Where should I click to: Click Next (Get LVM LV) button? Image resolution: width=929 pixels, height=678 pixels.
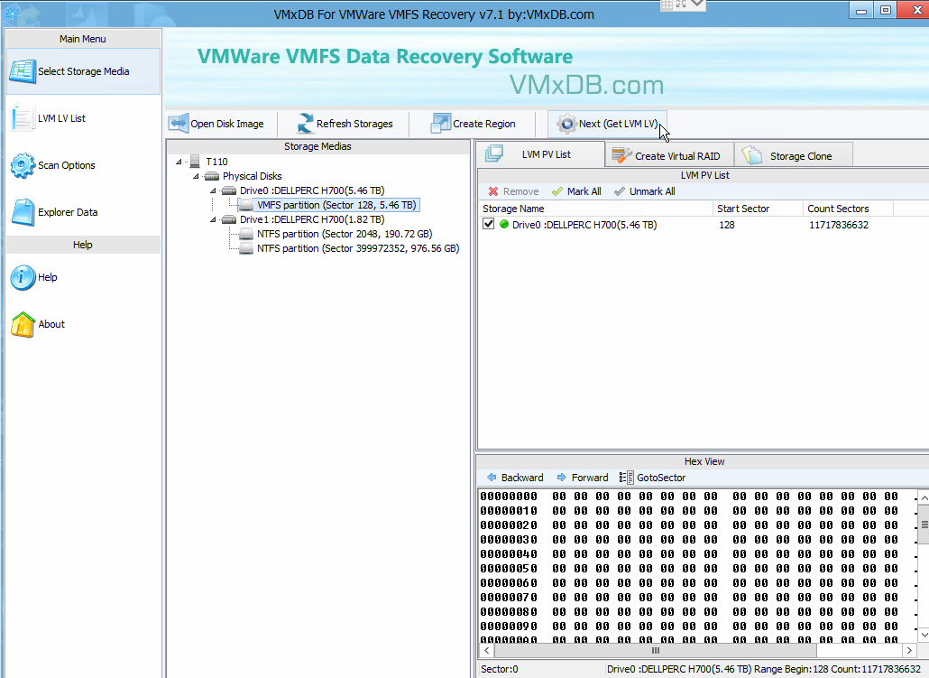click(607, 124)
